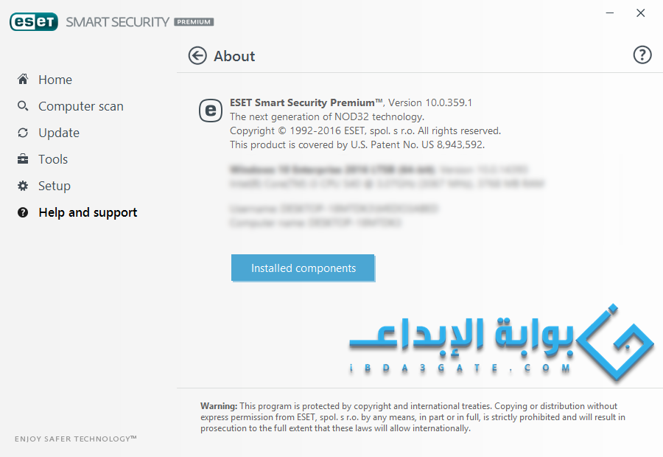663x457 pixels.
Task: Select the Setup menu entry
Action: [54, 186]
